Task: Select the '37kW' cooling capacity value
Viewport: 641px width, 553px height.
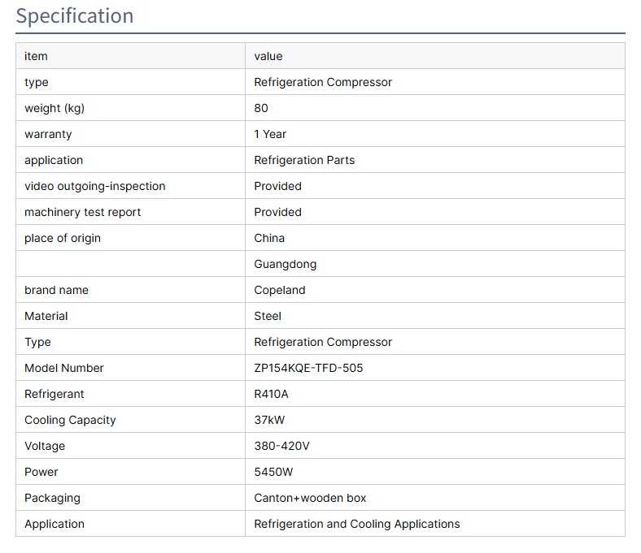Action: 269,420
